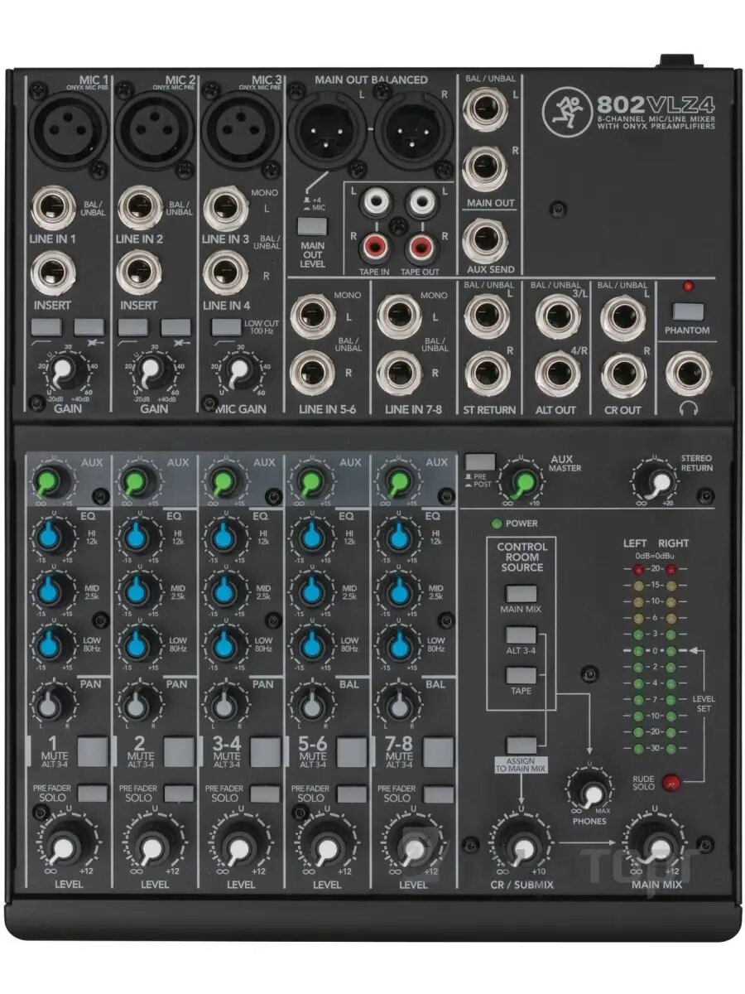Toggle the PHANTOM power switch
This screenshot has height=994, width=745.
click(x=688, y=313)
